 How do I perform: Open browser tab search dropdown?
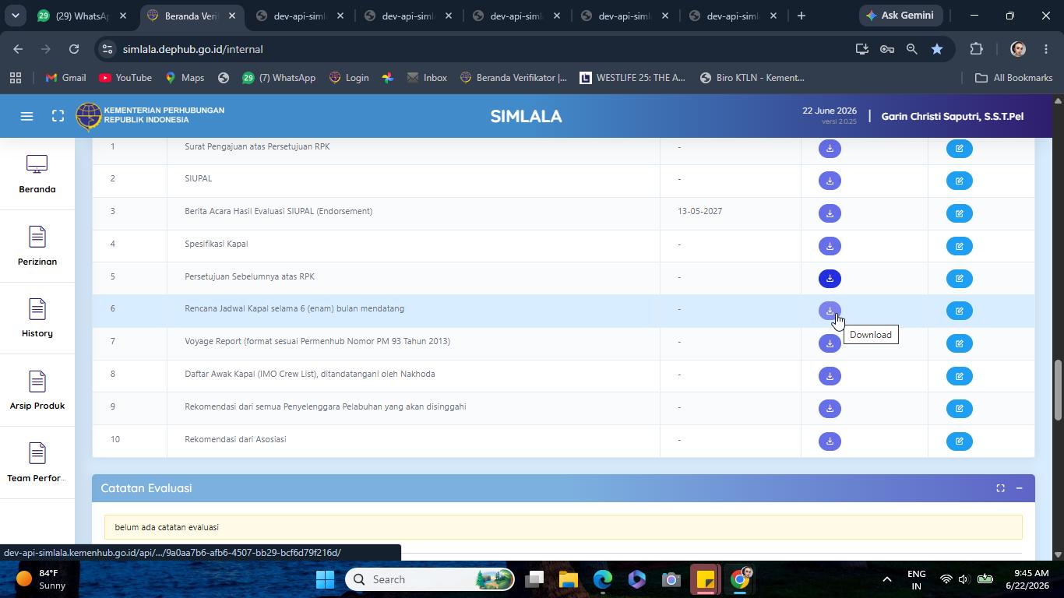[x=15, y=16]
